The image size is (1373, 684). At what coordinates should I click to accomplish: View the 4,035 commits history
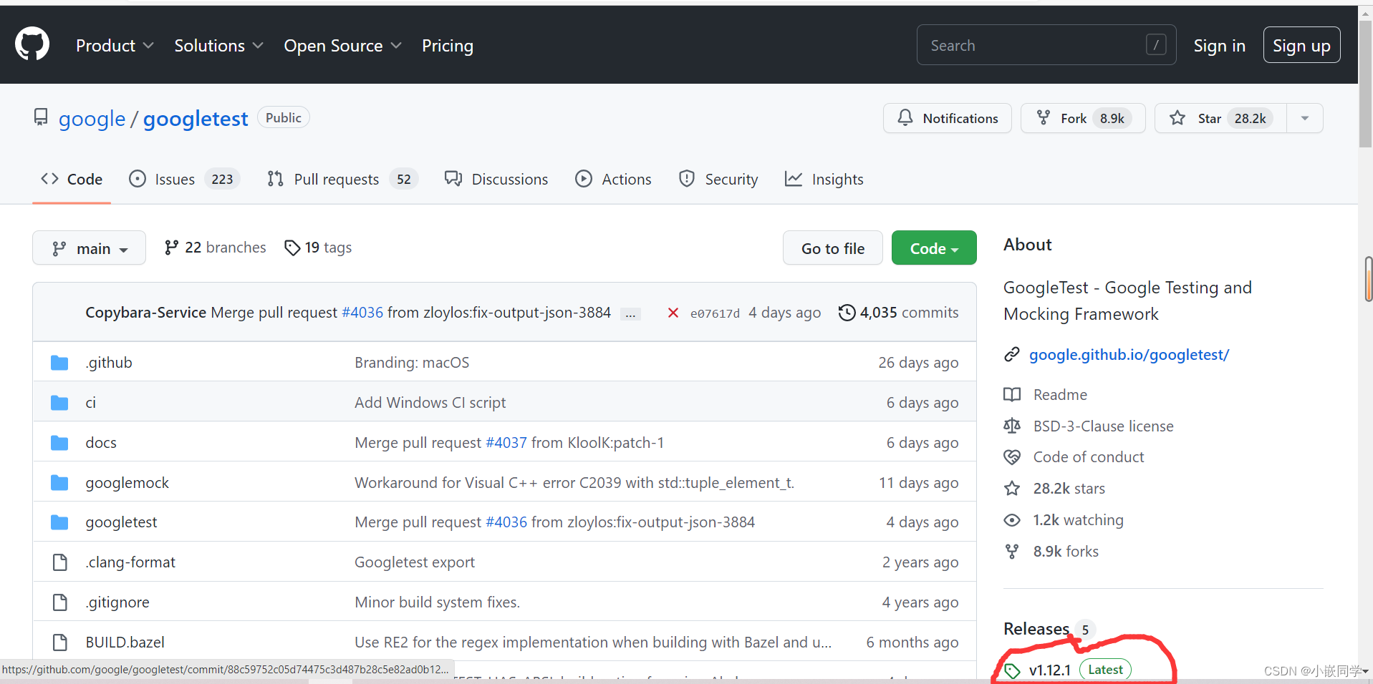click(899, 313)
